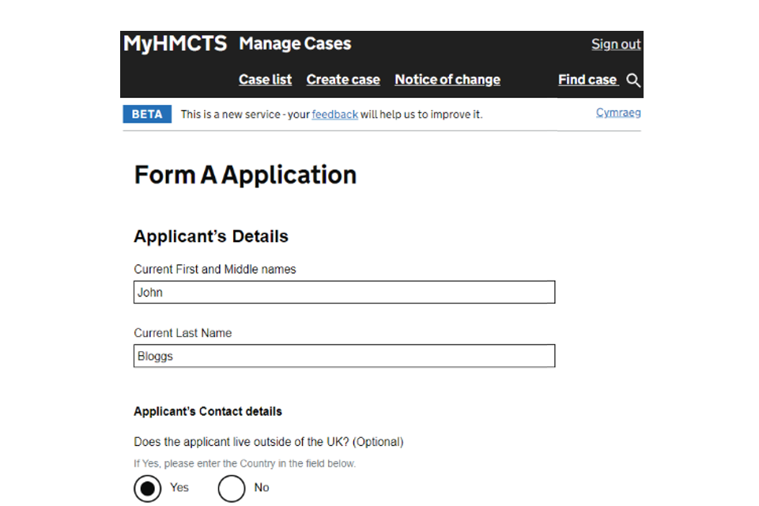This screenshot has height=506, width=759.
Task: Go to Create case in navigation
Action: click(343, 80)
